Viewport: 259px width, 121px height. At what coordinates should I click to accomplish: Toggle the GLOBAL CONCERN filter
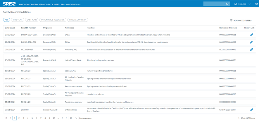click(77, 20)
